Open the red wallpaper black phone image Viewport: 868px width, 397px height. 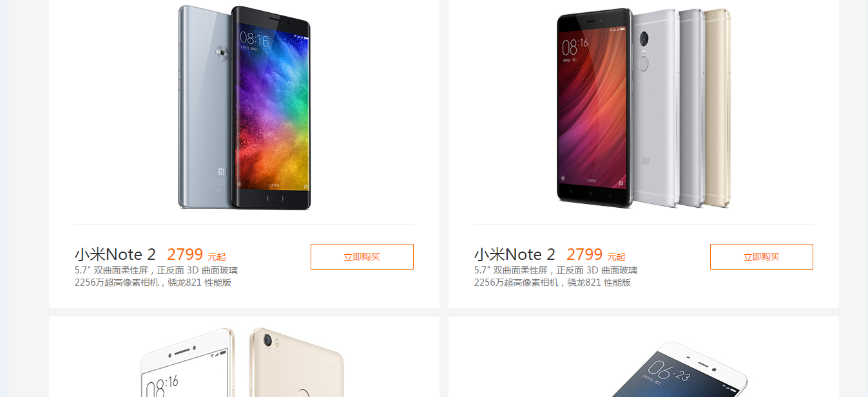pos(595,107)
